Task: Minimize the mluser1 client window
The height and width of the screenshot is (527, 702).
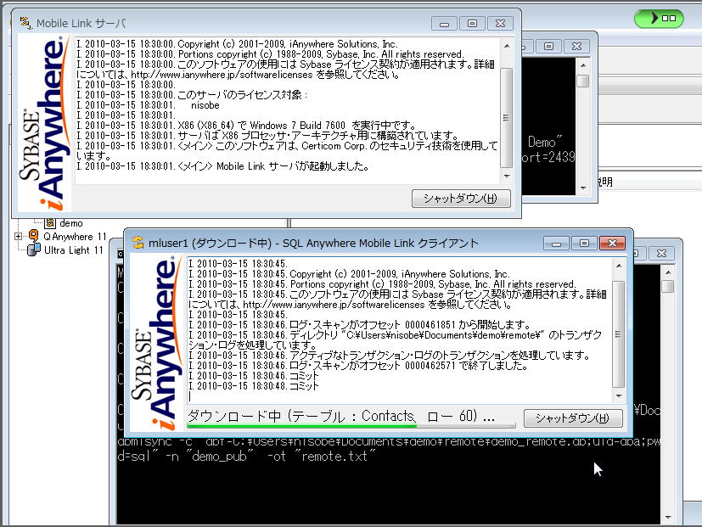Action: (556, 244)
